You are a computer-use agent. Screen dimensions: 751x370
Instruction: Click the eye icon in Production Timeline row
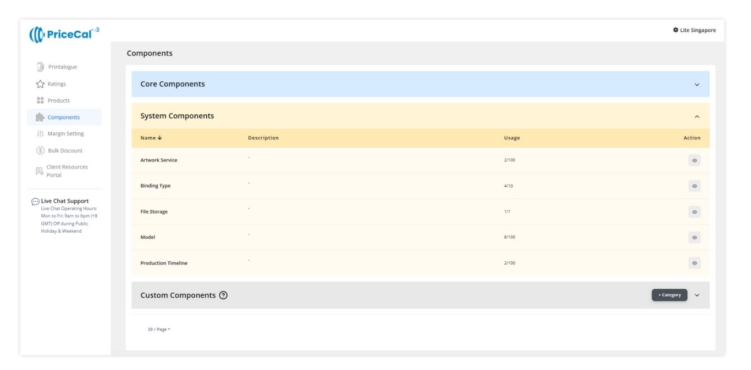click(x=694, y=263)
